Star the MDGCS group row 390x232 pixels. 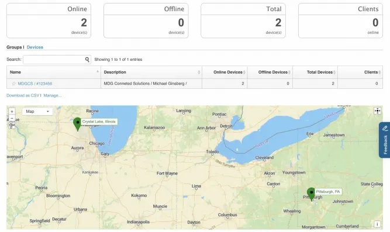14,84
